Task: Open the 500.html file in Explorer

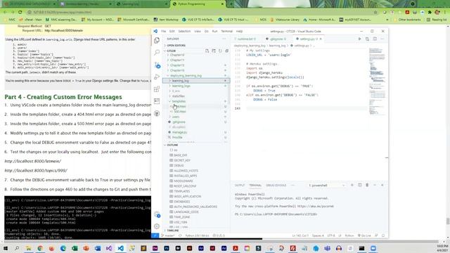Action: pyautogui.click(x=180, y=112)
